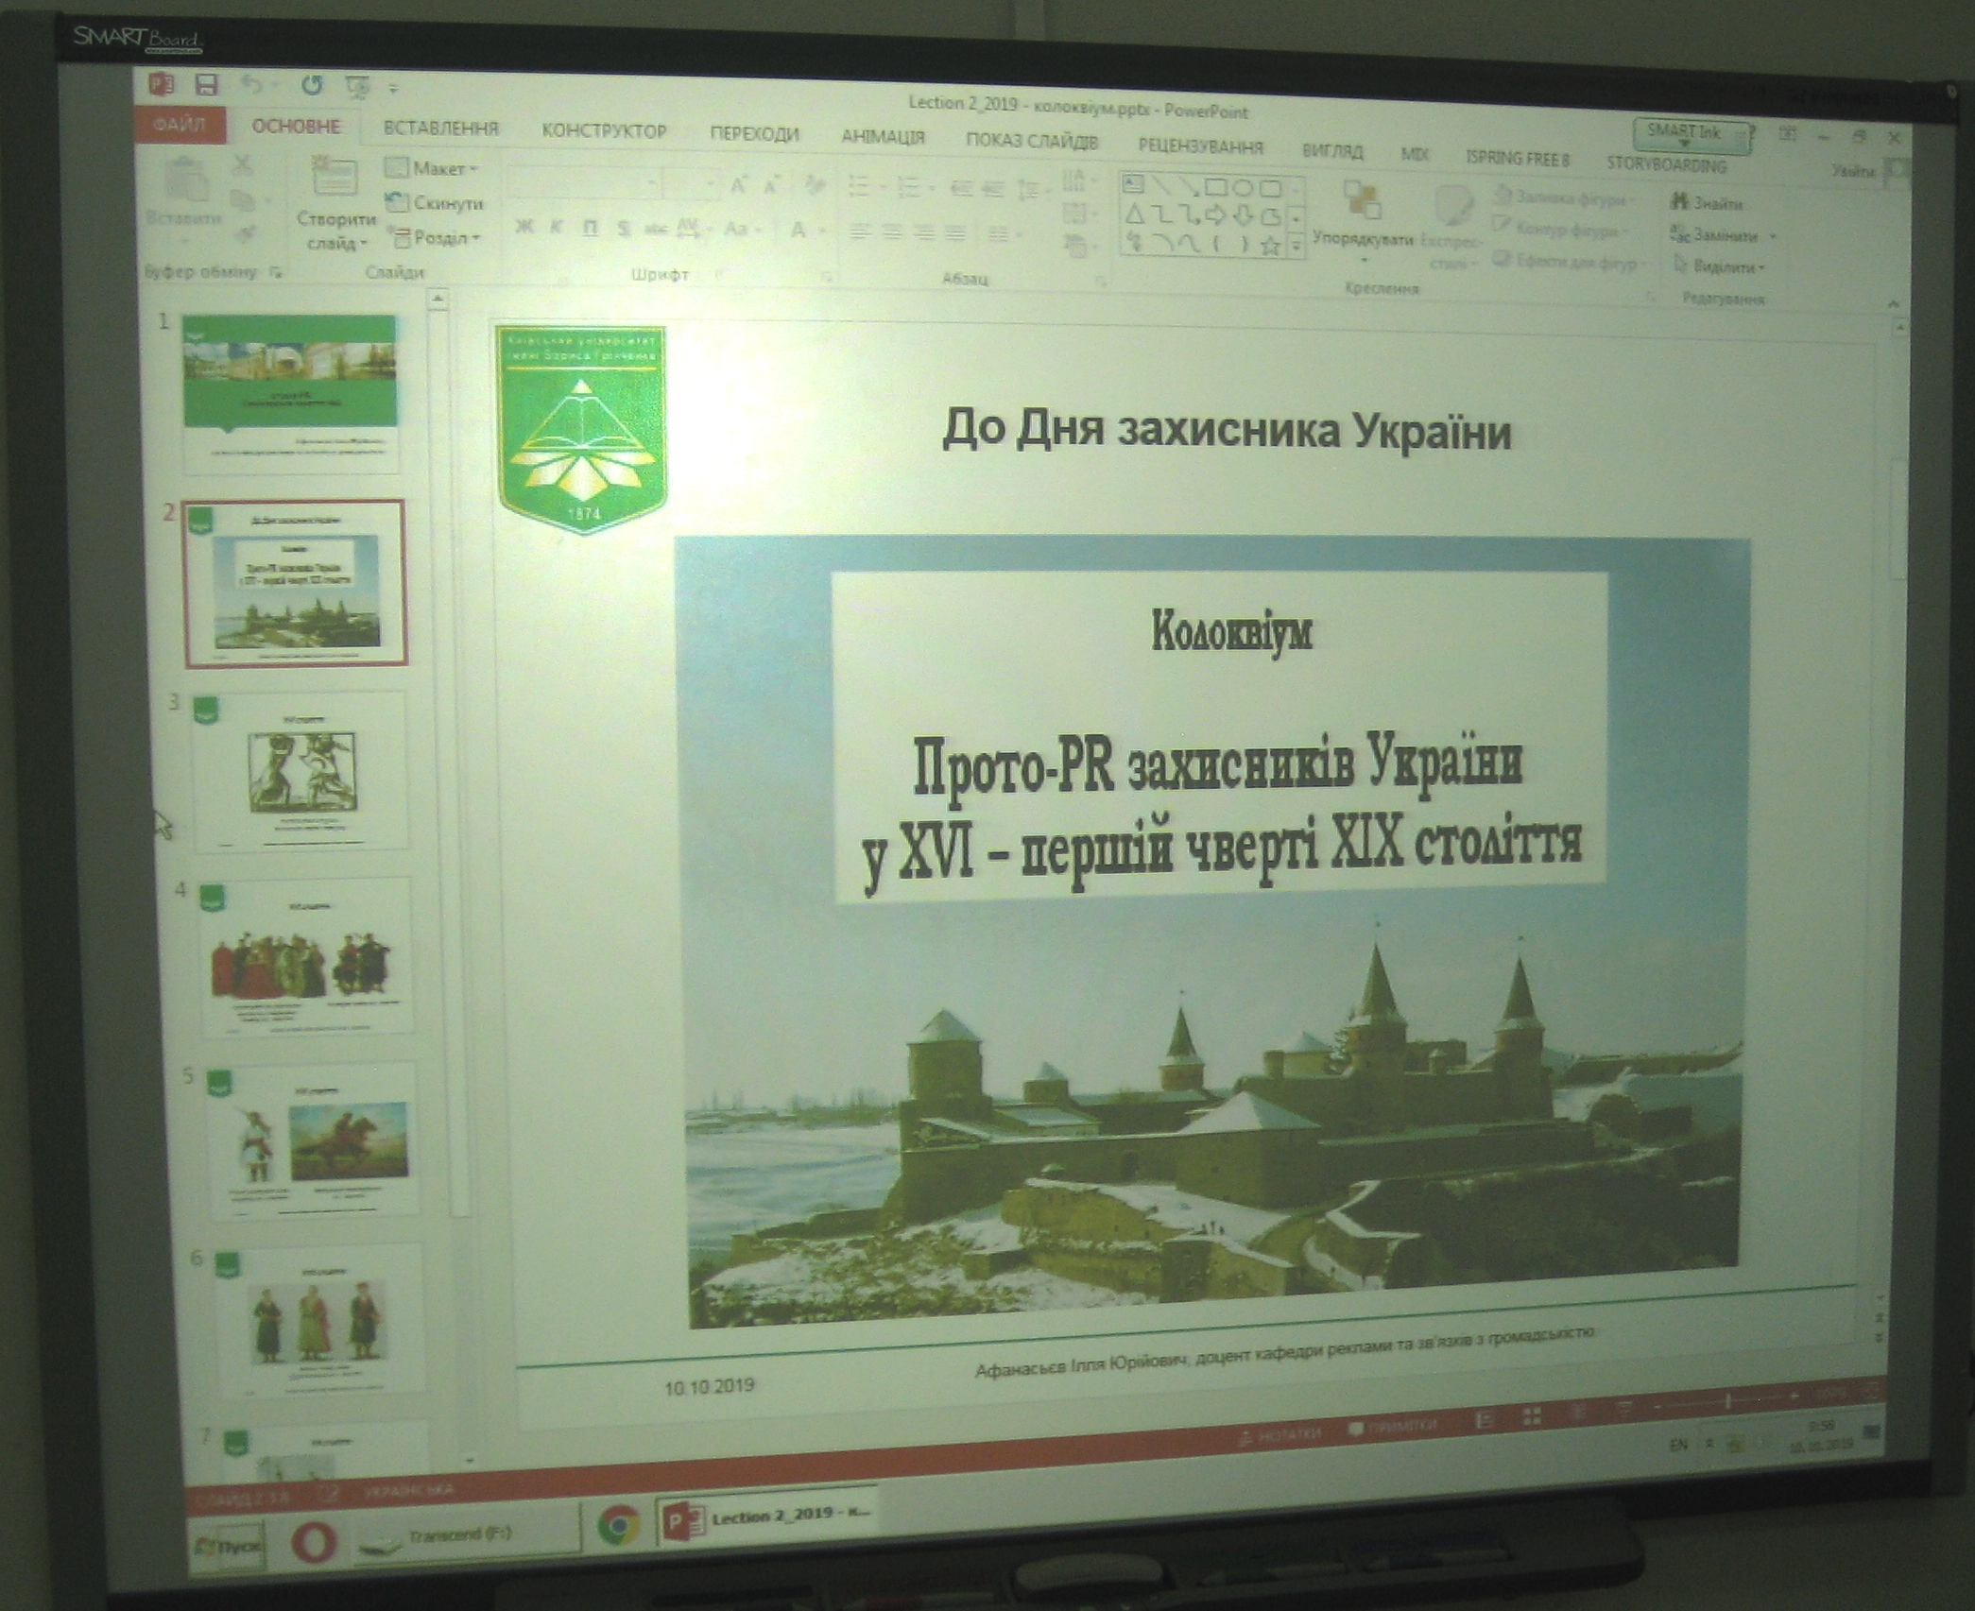The width and height of the screenshot is (1975, 1611).
Task: Select the star shape in shapes gallery
Action: click(x=1270, y=247)
